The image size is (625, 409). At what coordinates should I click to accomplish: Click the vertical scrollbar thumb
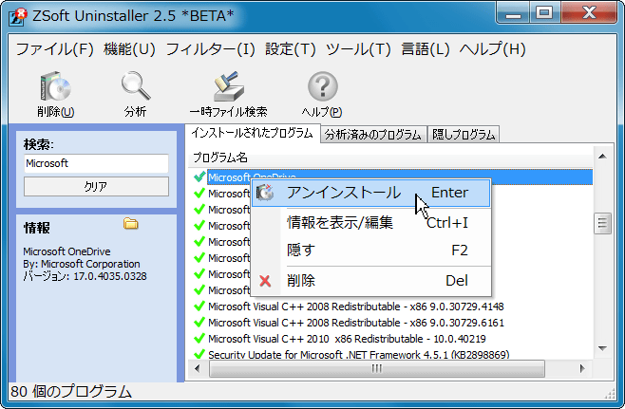point(602,223)
